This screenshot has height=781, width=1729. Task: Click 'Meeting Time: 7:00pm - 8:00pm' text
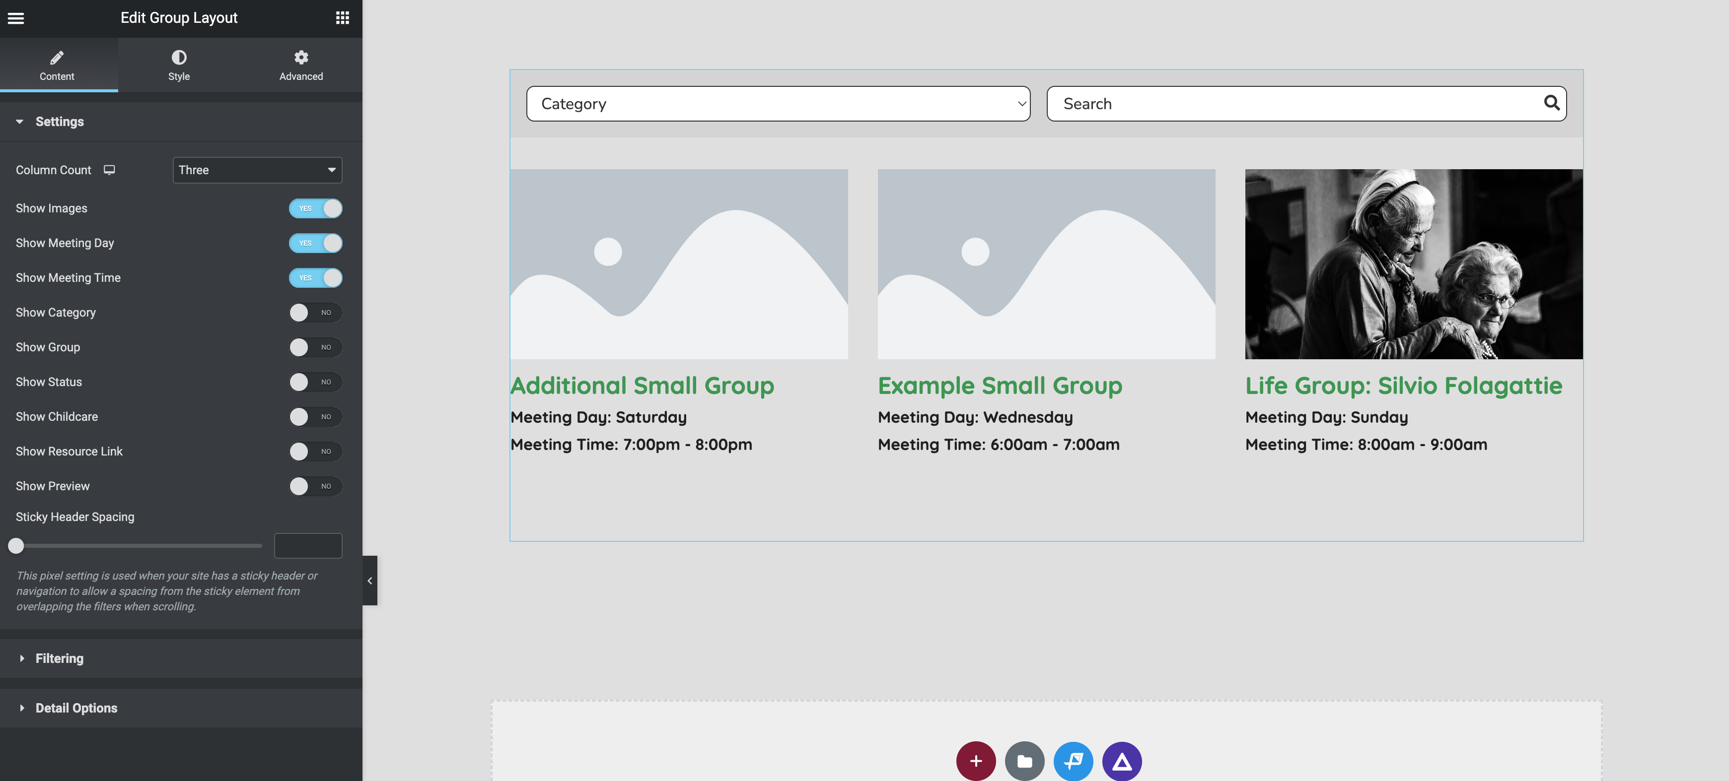tap(632, 444)
